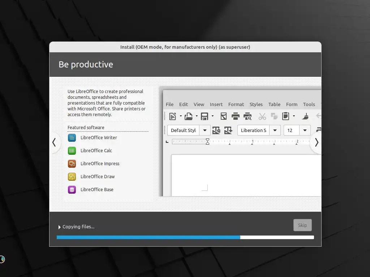The width and height of the screenshot is (370, 277).
Task: Click the Skip button
Action: click(x=302, y=225)
